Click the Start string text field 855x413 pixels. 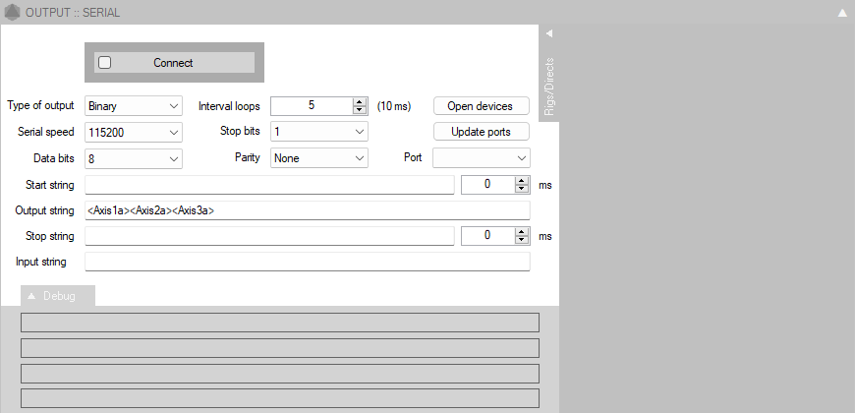tap(269, 185)
